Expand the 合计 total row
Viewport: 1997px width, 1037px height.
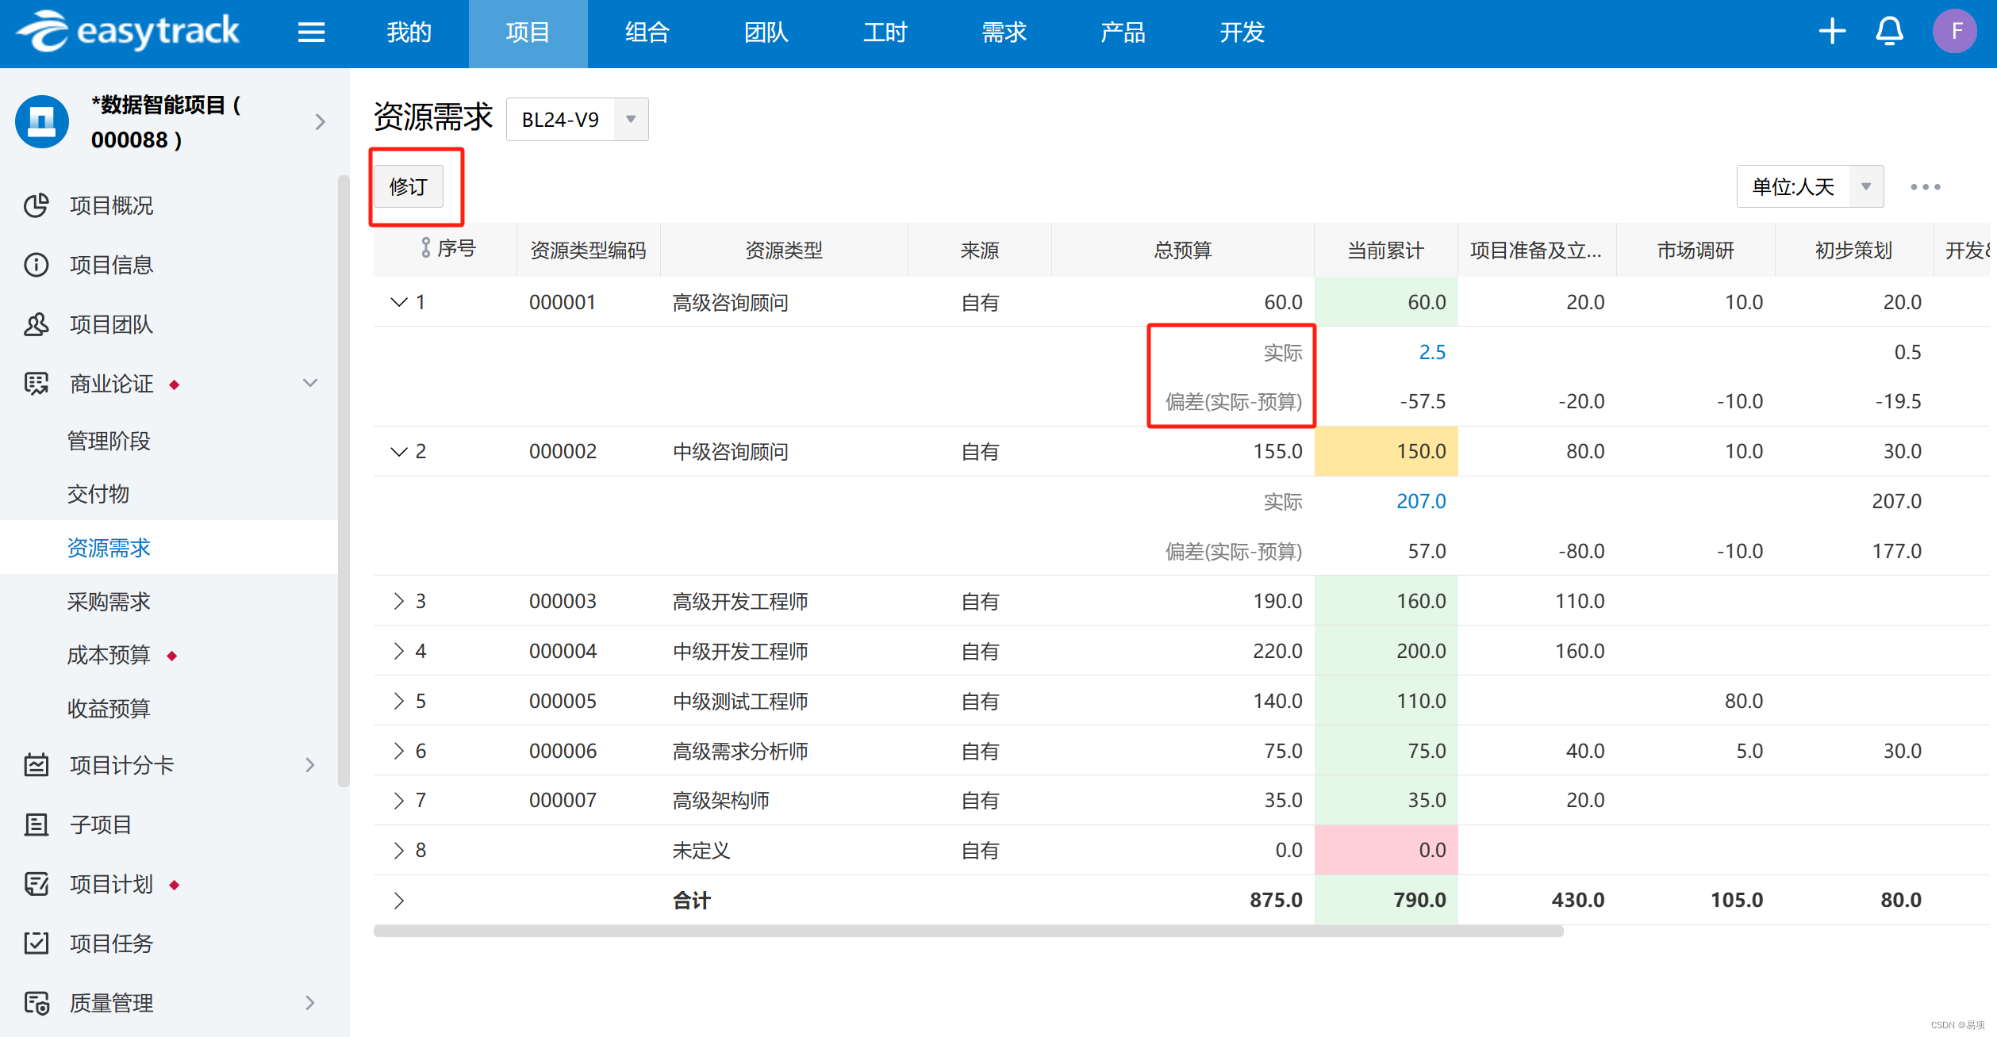point(398,901)
